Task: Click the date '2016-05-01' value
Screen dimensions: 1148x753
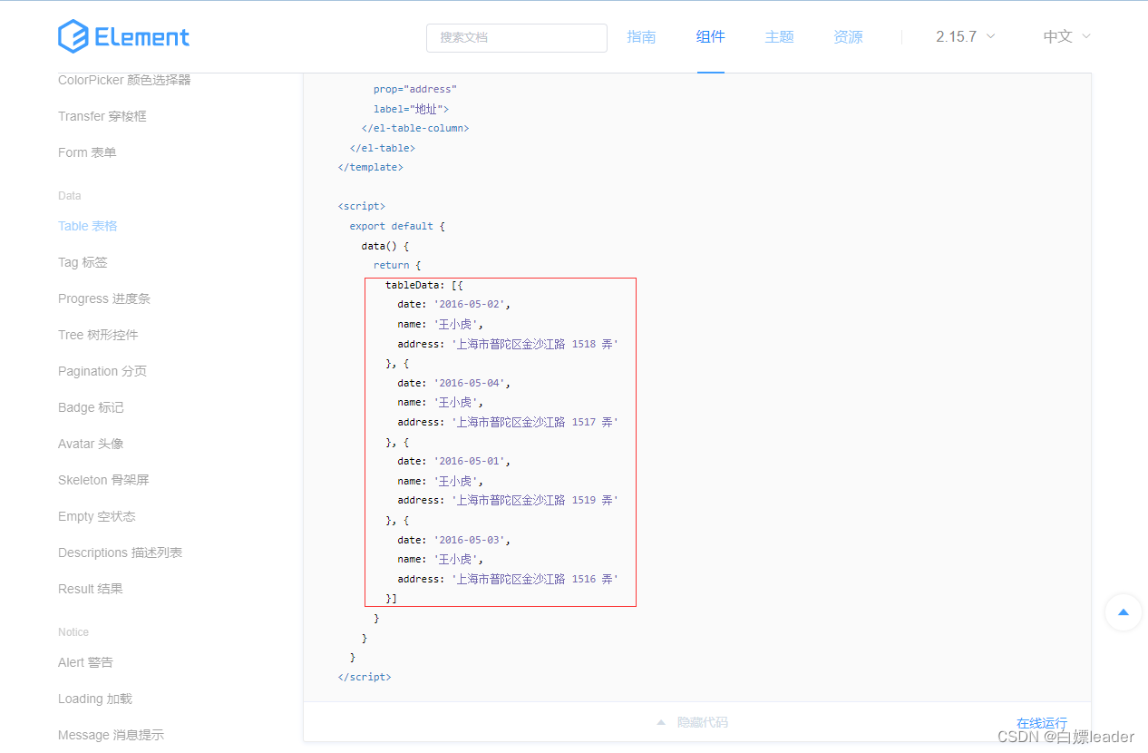Action: click(x=469, y=461)
